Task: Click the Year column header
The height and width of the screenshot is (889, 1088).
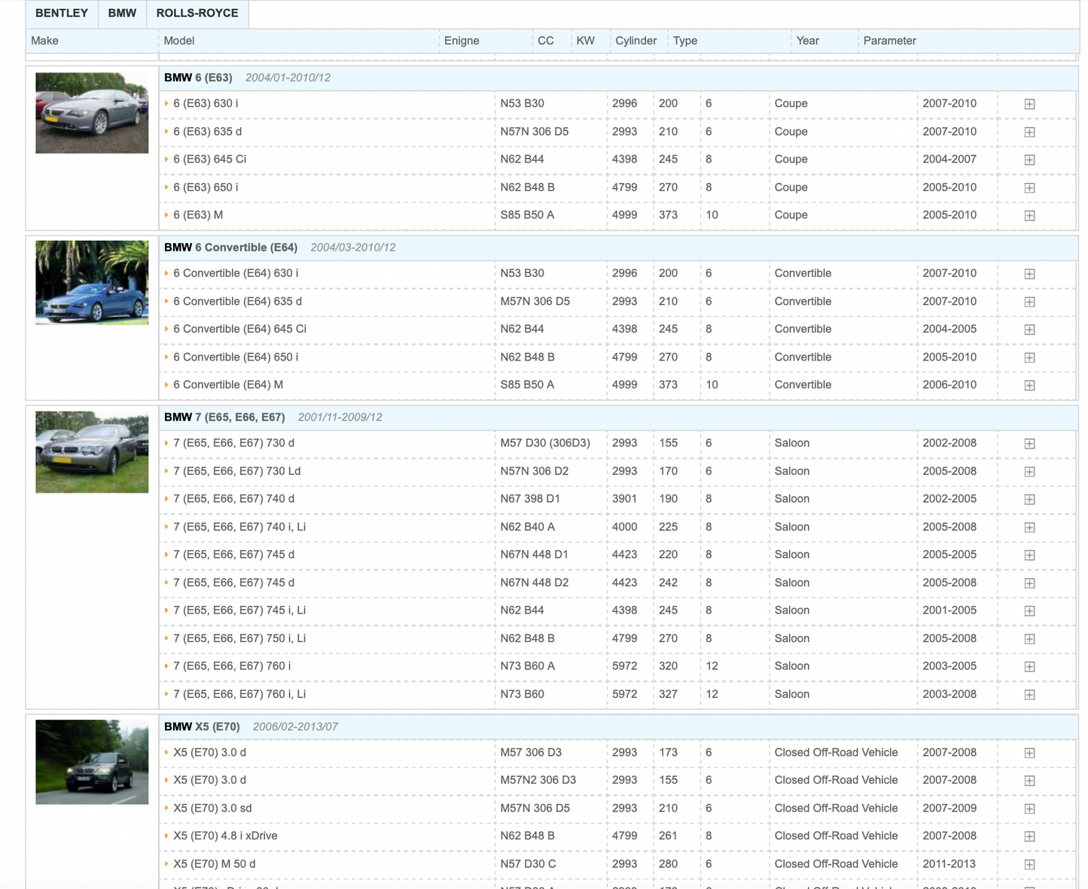Action: [x=807, y=41]
